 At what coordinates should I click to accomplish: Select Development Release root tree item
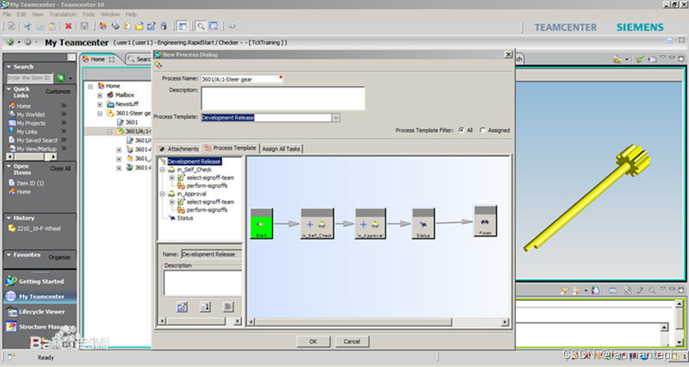click(194, 162)
